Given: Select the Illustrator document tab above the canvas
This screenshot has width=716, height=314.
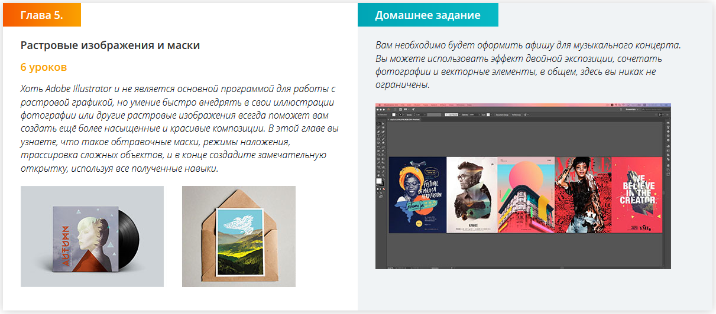Looking at the screenshot, I should click(x=404, y=119).
